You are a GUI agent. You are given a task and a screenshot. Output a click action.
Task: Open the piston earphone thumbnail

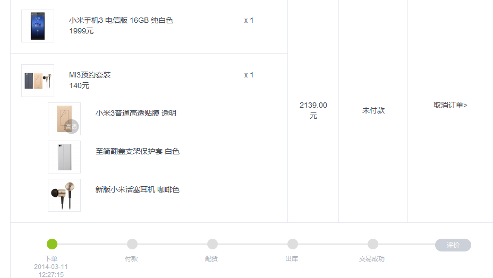(x=64, y=195)
